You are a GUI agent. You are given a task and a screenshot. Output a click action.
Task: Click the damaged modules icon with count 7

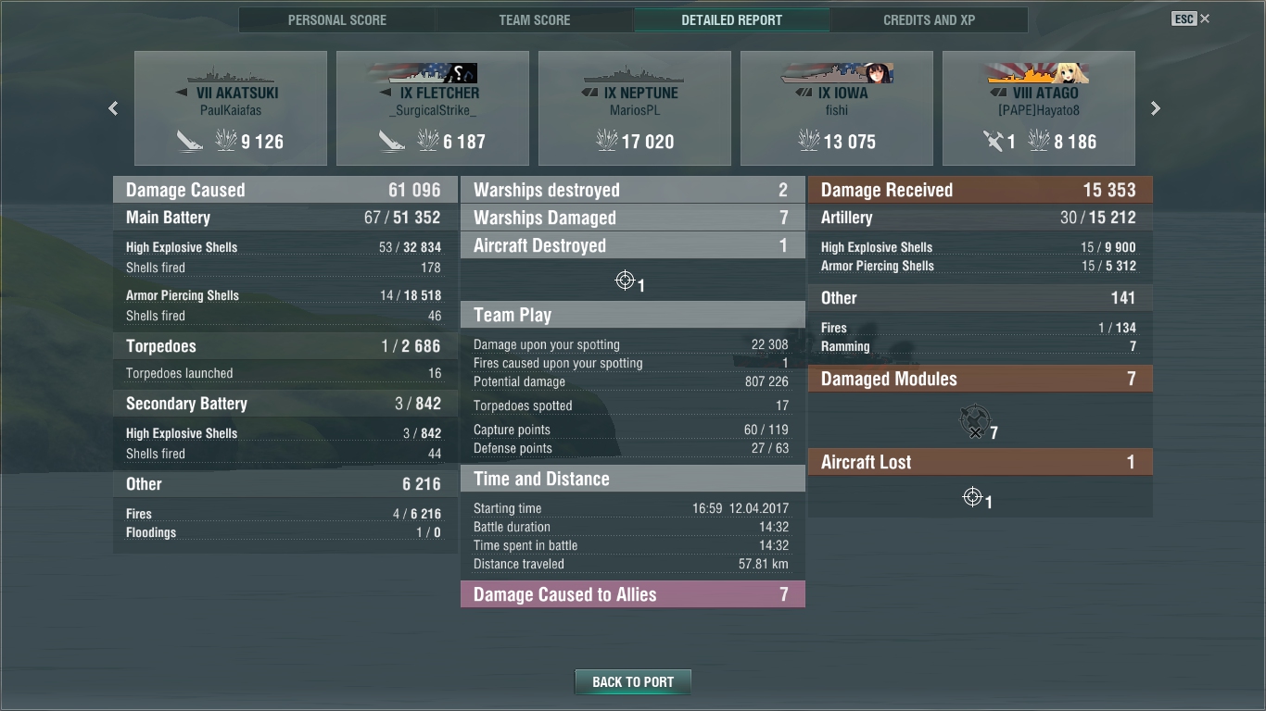pyautogui.click(x=975, y=421)
